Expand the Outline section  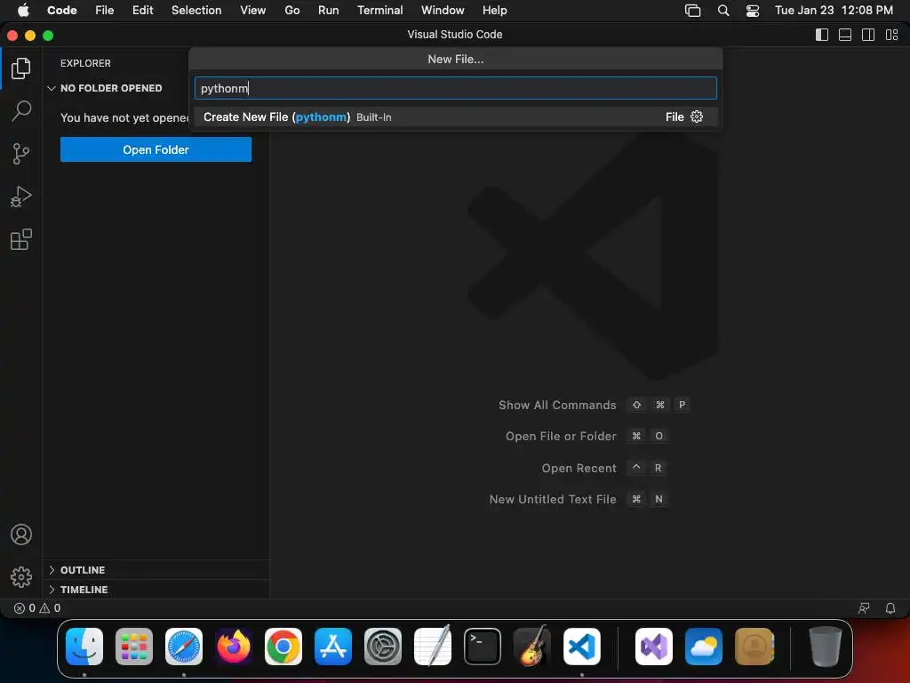[x=156, y=570]
